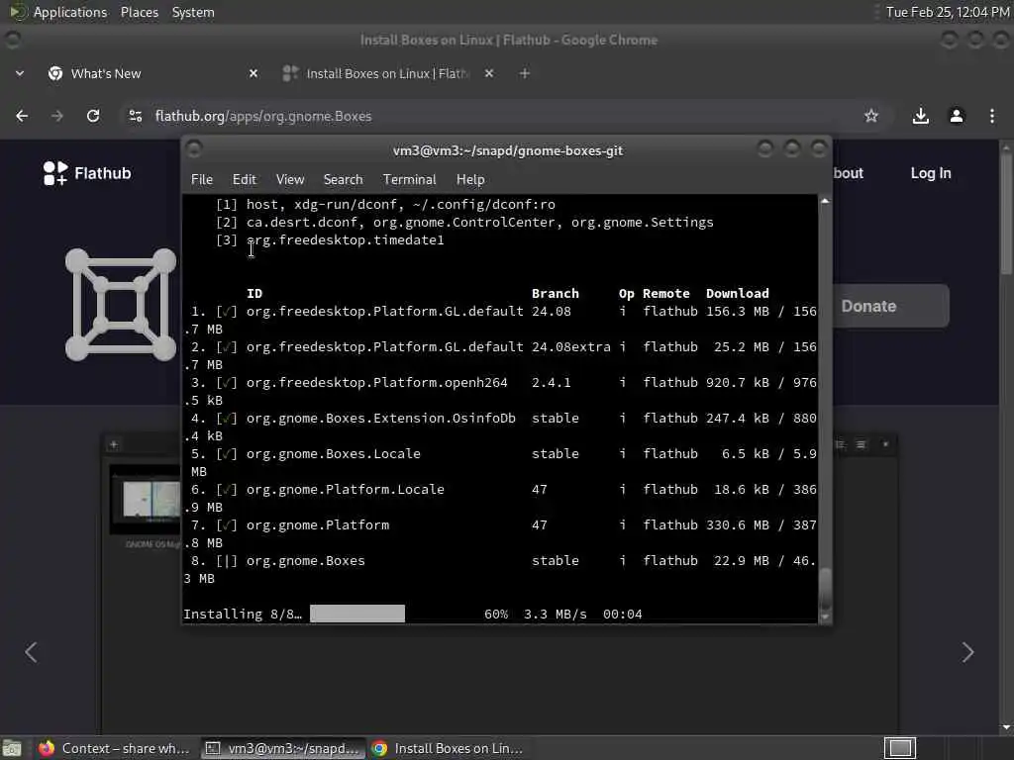Go back in Chrome
1014x760 pixels.
coord(22,116)
